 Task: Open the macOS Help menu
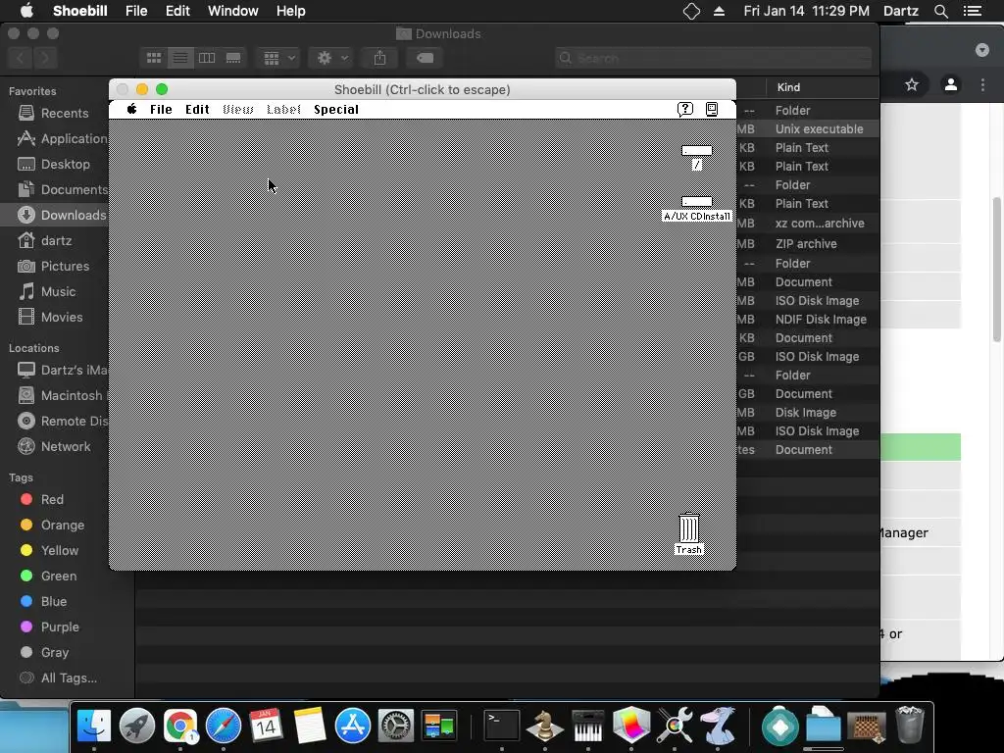(x=290, y=11)
